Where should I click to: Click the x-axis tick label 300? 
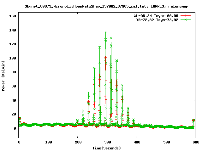(x=108, y=142)
